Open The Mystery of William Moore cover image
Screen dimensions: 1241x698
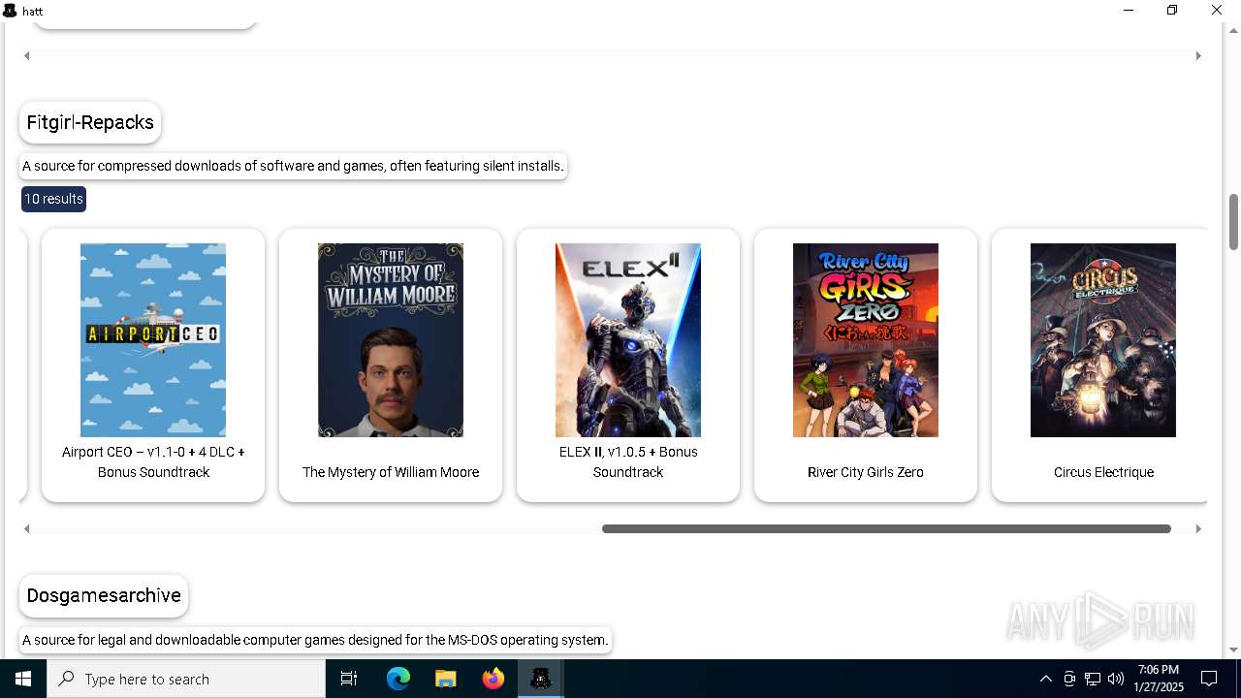click(x=391, y=340)
